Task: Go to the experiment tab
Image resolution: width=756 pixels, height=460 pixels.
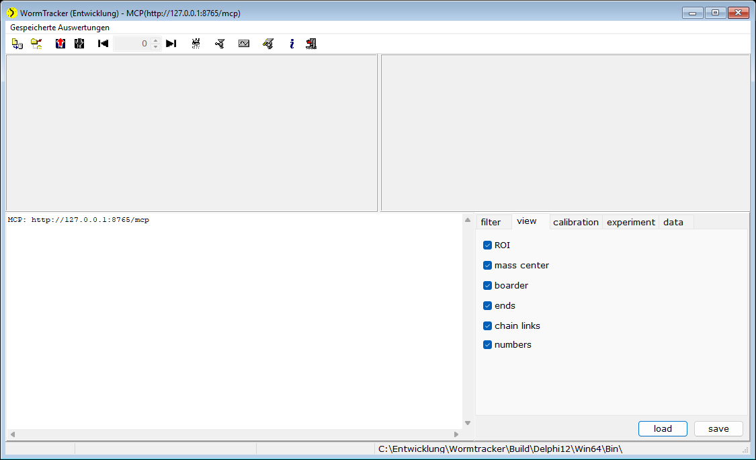Action: click(630, 222)
